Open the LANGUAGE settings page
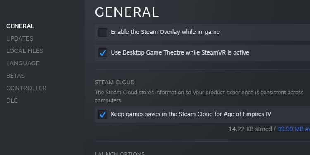 coord(23,63)
